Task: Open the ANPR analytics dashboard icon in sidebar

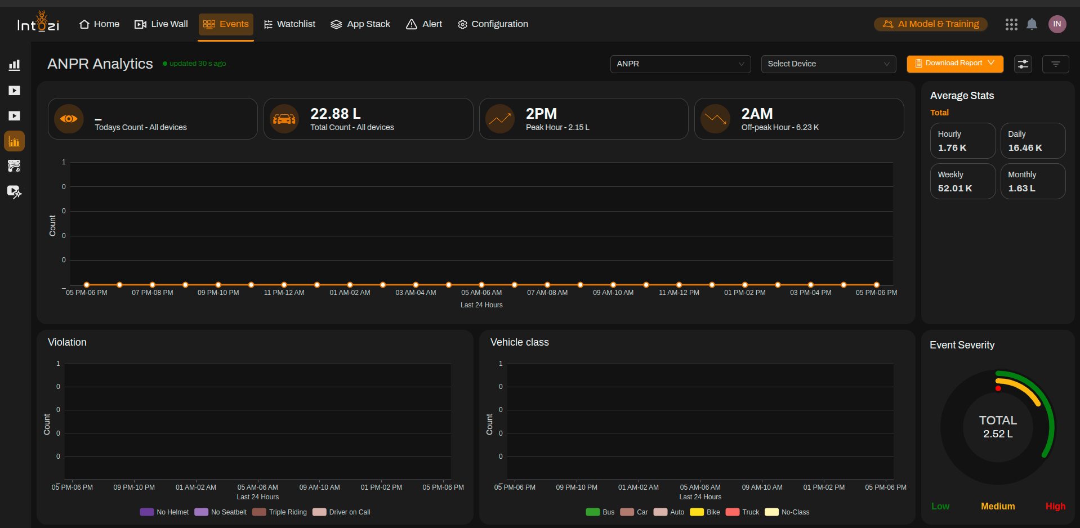Action: point(15,141)
